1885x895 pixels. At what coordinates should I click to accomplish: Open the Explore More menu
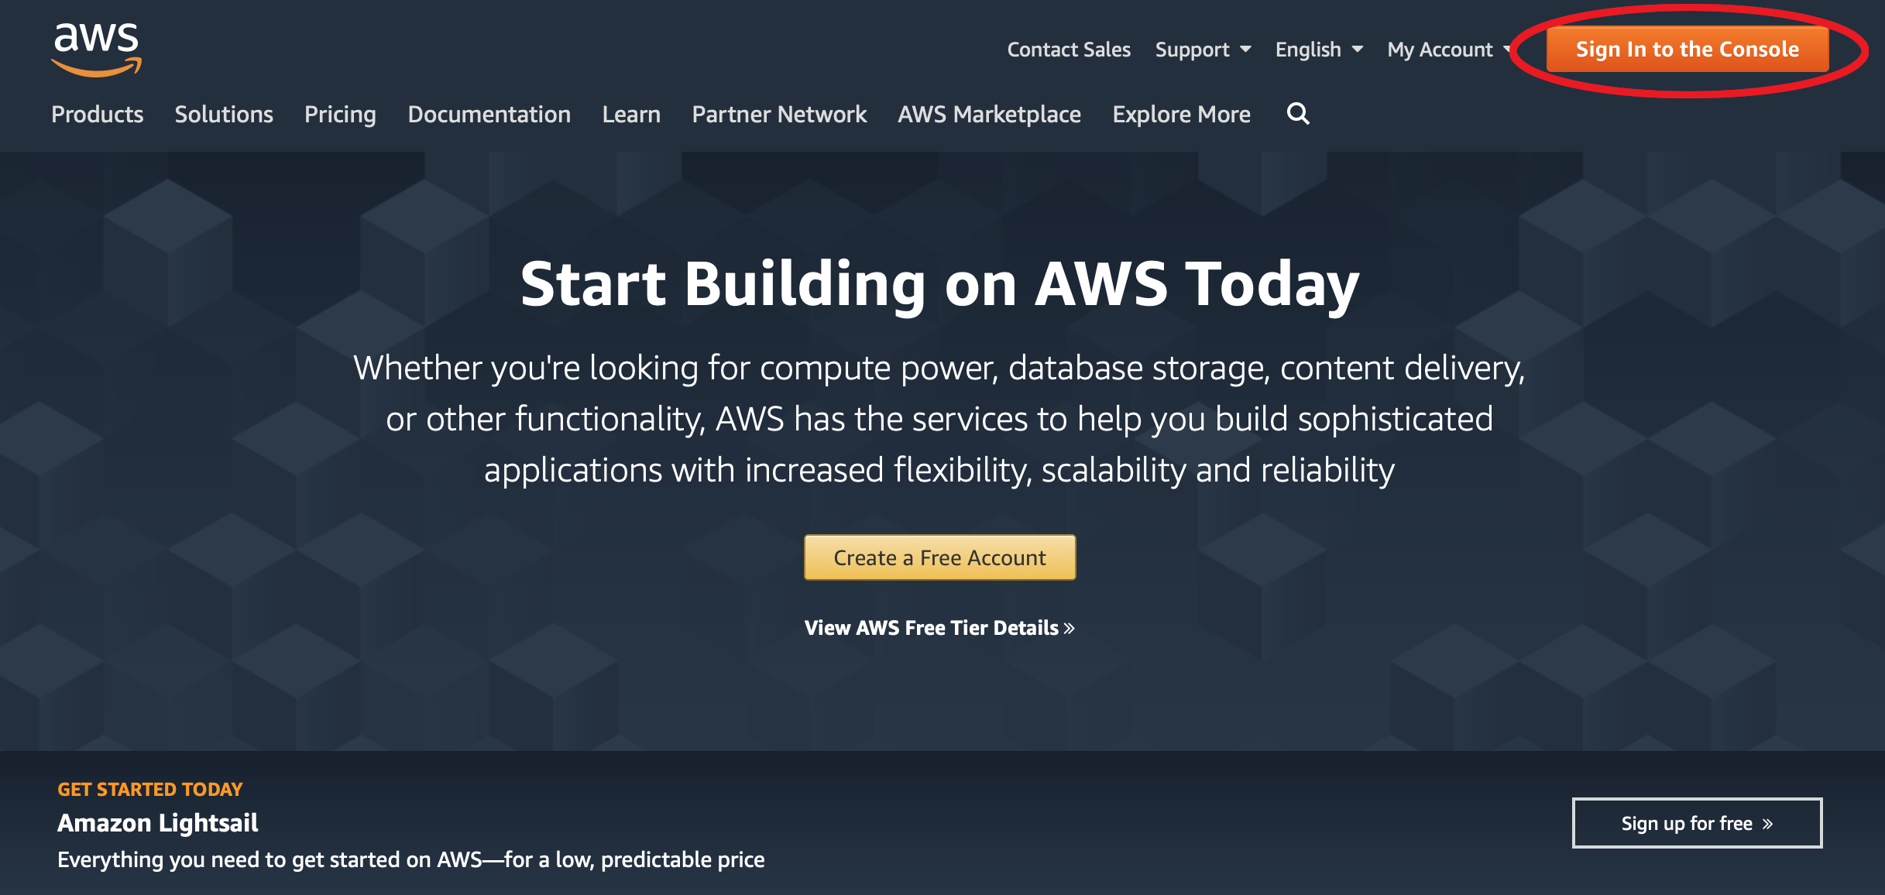[1181, 115]
